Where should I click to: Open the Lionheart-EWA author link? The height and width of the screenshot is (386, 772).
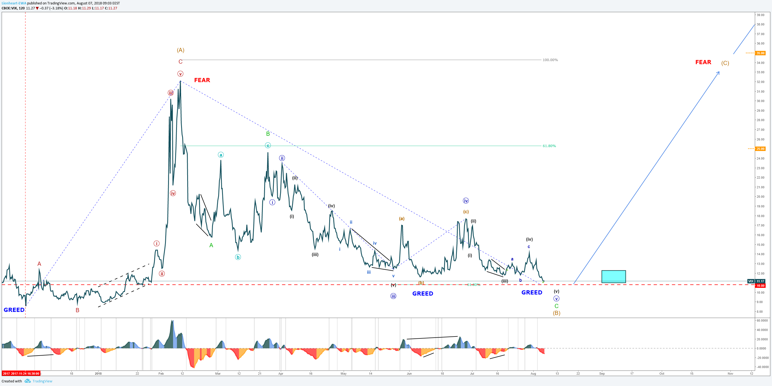pyautogui.click(x=14, y=3)
